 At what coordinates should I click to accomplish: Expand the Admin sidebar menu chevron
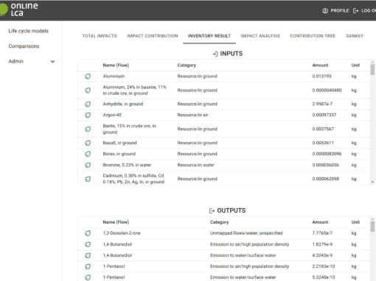(x=52, y=61)
